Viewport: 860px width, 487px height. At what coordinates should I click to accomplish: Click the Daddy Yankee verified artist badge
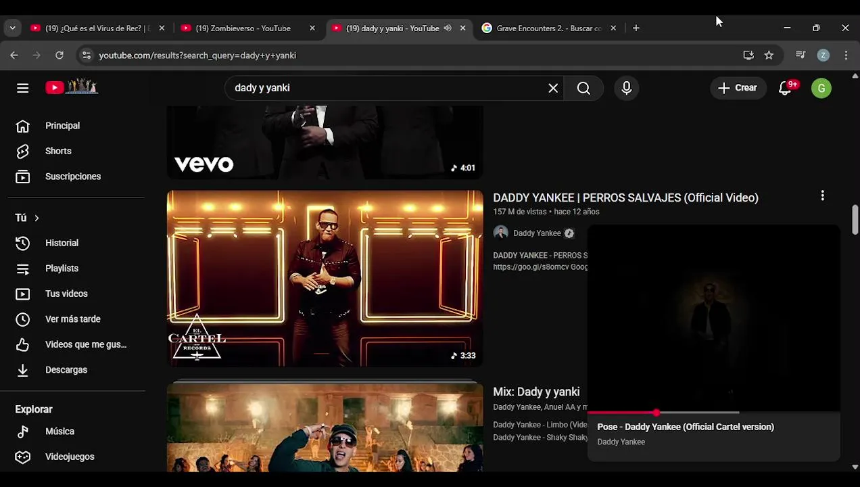point(569,233)
